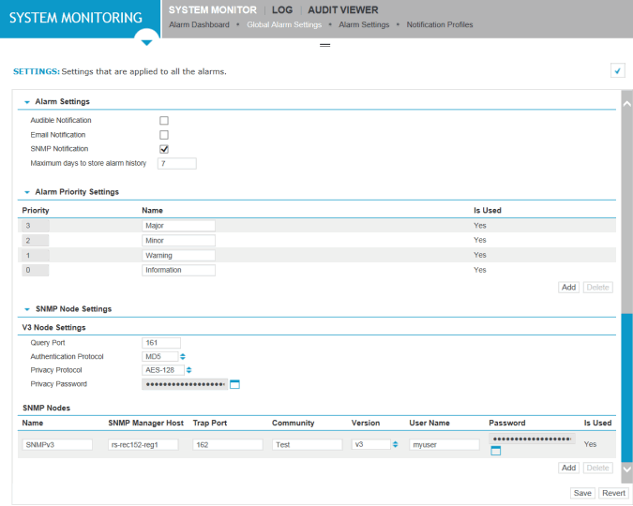Screen dimensions: 633x506
Task: Click the Save button
Action: pos(581,493)
